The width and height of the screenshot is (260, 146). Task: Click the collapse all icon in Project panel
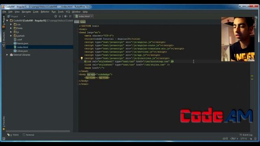60,16
